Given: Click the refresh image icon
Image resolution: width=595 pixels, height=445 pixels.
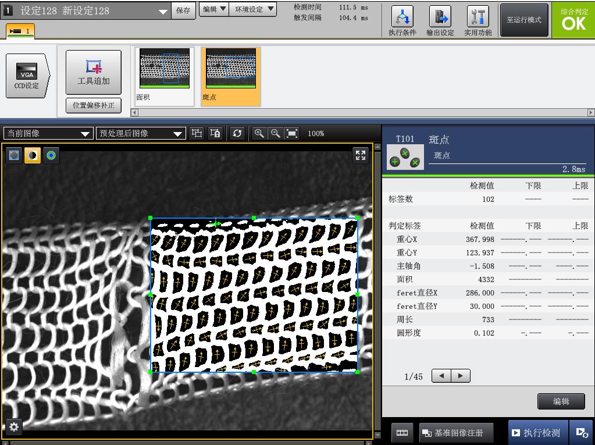Looking at the screenshot, I should pos(237,133).
